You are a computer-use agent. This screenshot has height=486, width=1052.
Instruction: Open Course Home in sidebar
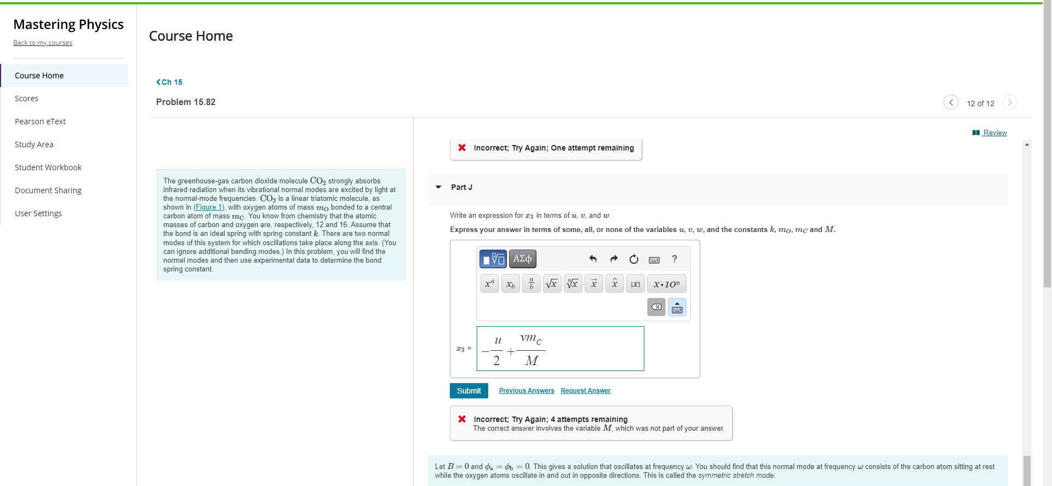tap(65, 76)
